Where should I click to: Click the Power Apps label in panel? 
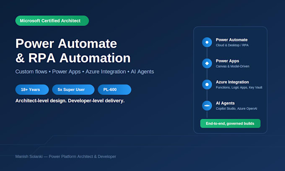[x=228, y=61]
